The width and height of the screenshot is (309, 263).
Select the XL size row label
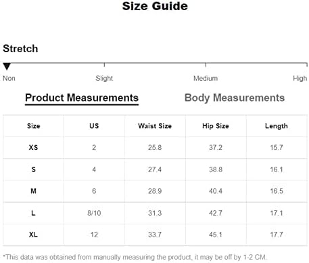pos(33,235)
